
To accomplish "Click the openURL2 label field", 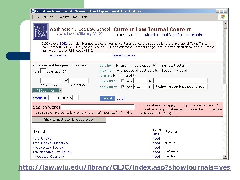I will (140, 86).
